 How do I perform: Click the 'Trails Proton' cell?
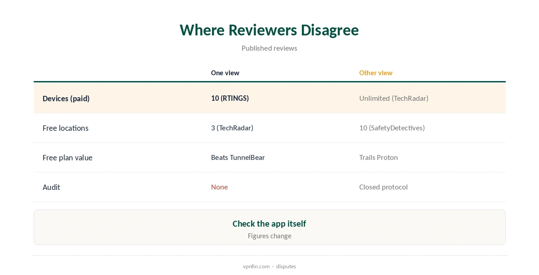coord(379,157)
